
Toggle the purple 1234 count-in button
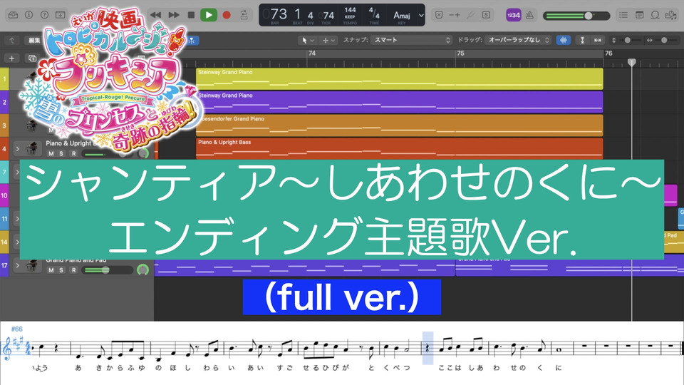pos(514,15)
